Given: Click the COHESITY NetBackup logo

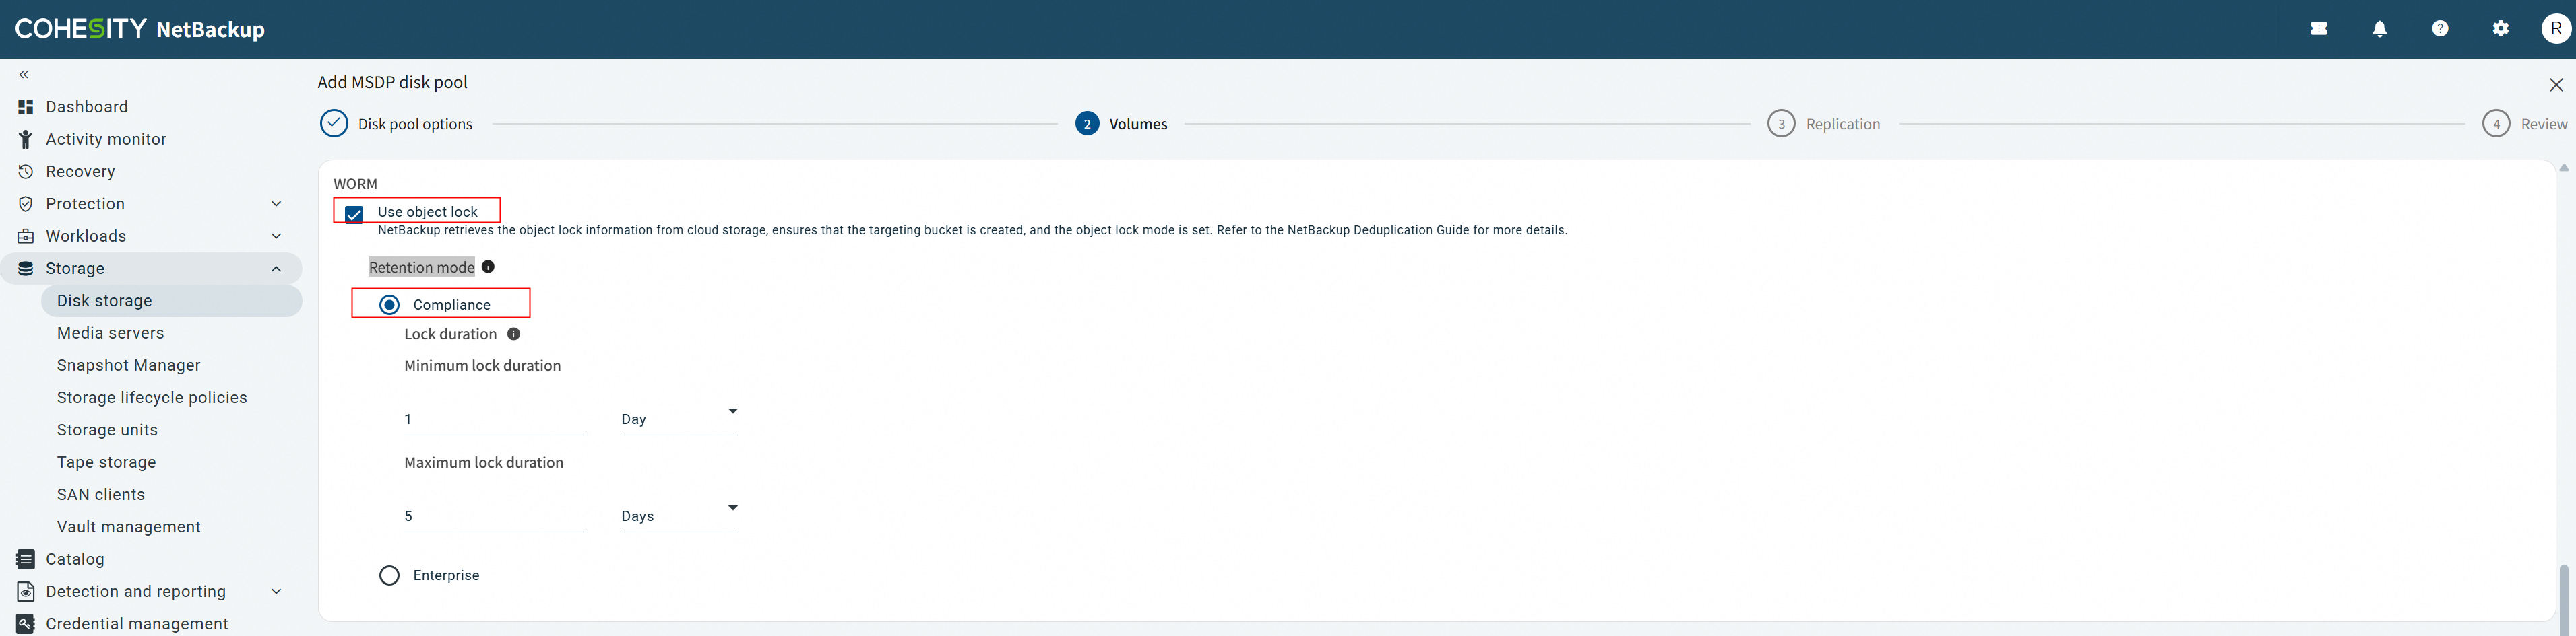Looking at the screenshot, I should [140, 29].
